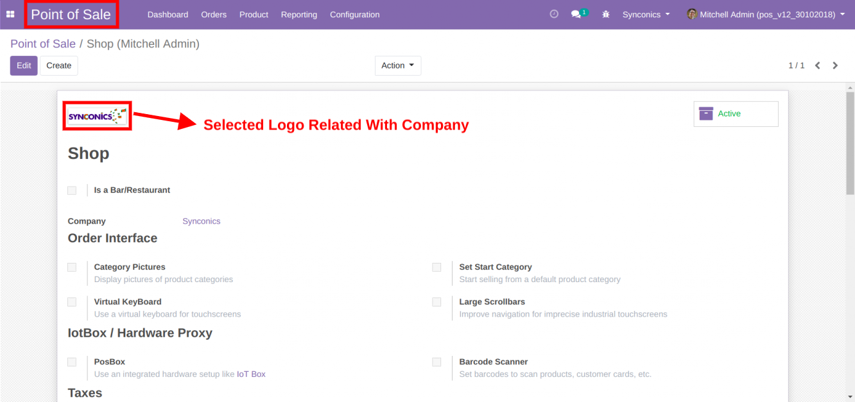
Task: Click the Edit button
Action: pos(24,65)
